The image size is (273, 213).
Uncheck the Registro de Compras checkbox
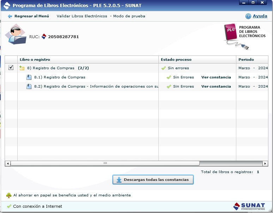pos(11,68)
